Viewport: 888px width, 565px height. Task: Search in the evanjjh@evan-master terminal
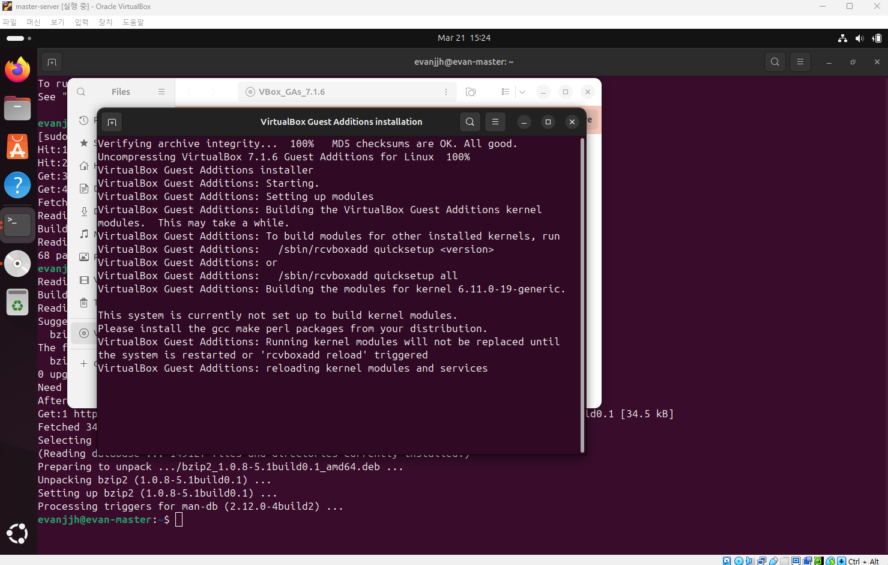point(775,62)
